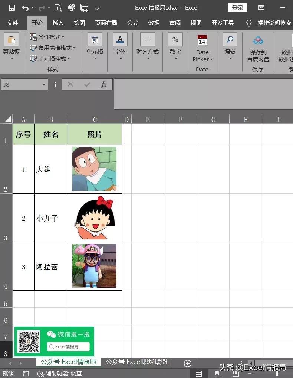Screen dimensions: 293x378
Task: Select row 3 header
Action: (6, 218)
